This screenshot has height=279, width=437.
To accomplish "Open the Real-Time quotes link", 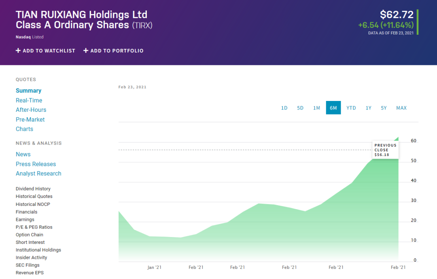I will coord(29,101).
